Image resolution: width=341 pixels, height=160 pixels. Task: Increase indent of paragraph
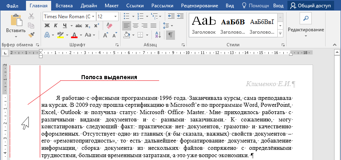click(x=180, y=16)
